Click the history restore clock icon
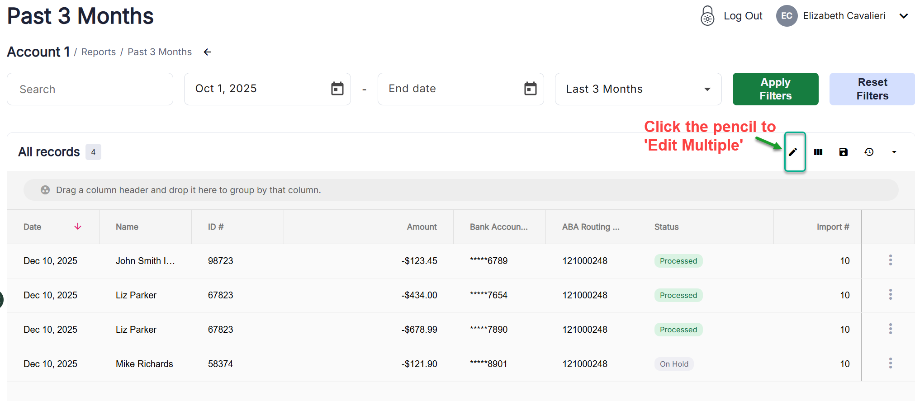 coord(868,152)
